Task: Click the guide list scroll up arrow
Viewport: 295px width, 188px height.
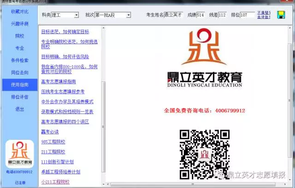Action: coord(103,28)
